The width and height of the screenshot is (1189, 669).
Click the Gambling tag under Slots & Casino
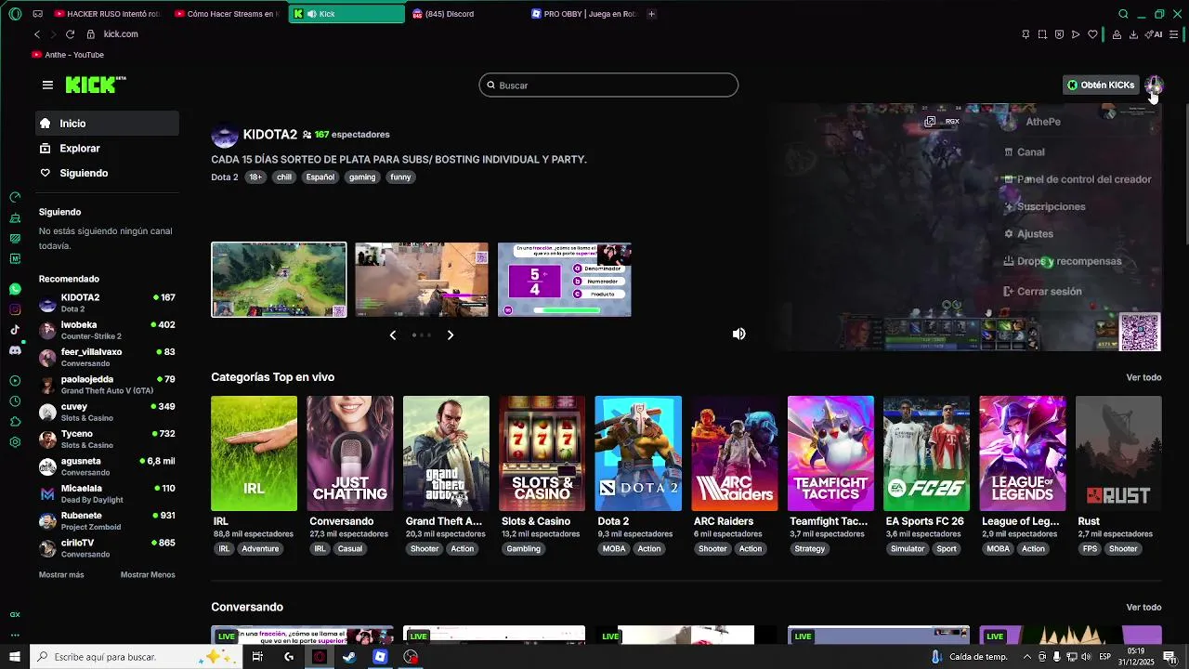524,548
